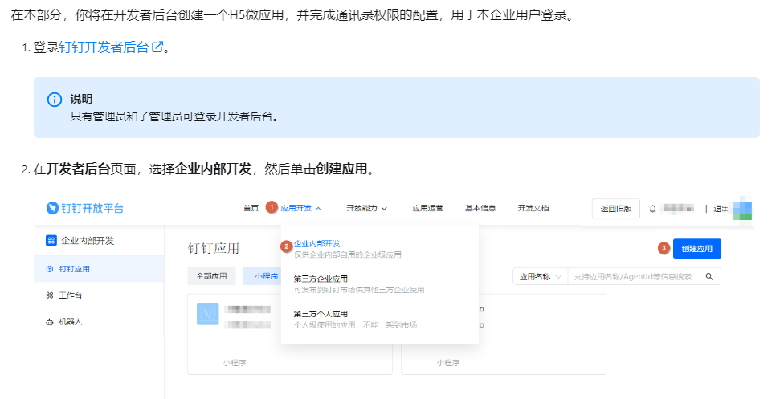The height and width of the screenshot is (399, 784).
Task: Click 小程序 label on first app card
Action: (235, 363)
